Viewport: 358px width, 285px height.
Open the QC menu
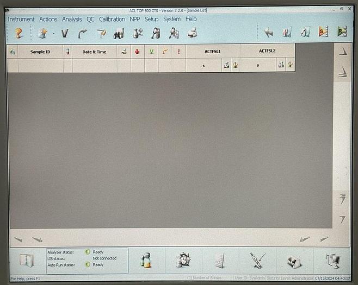[x=90, y=19]
